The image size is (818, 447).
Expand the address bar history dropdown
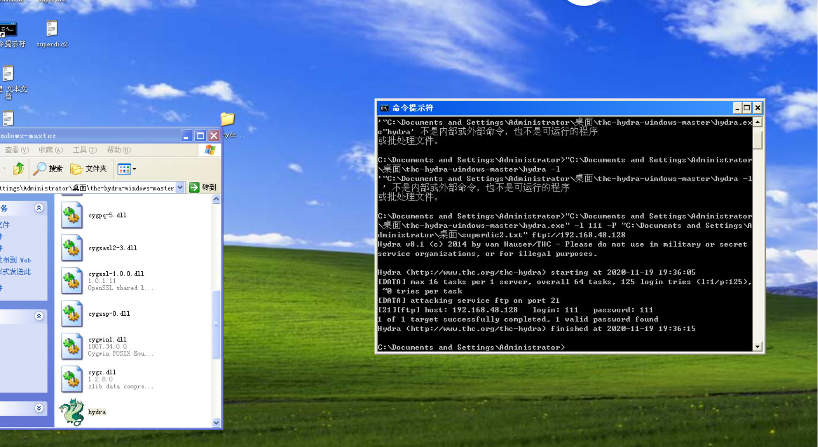pos(180,188)
